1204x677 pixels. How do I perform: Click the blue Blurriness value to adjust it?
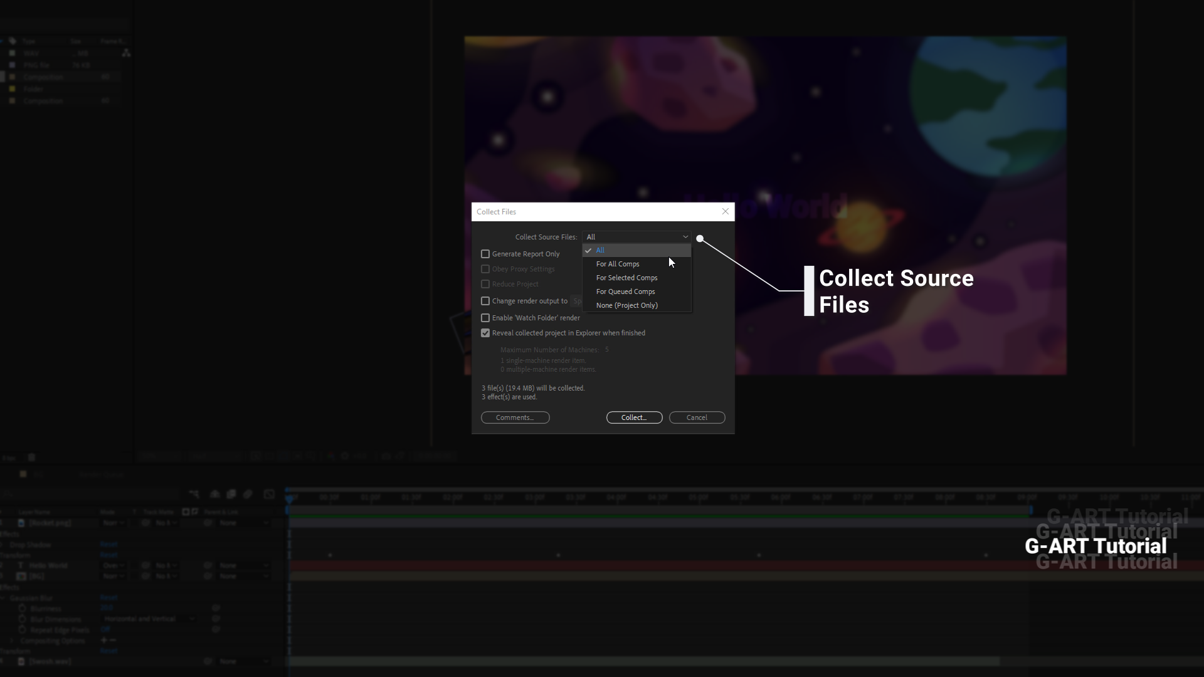[107, 608]
